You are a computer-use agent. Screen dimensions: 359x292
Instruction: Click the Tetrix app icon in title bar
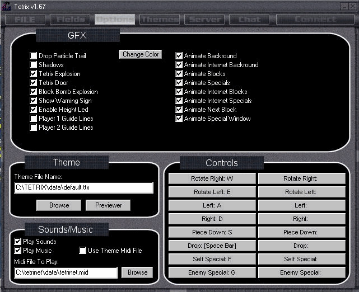tap(6, 6)
